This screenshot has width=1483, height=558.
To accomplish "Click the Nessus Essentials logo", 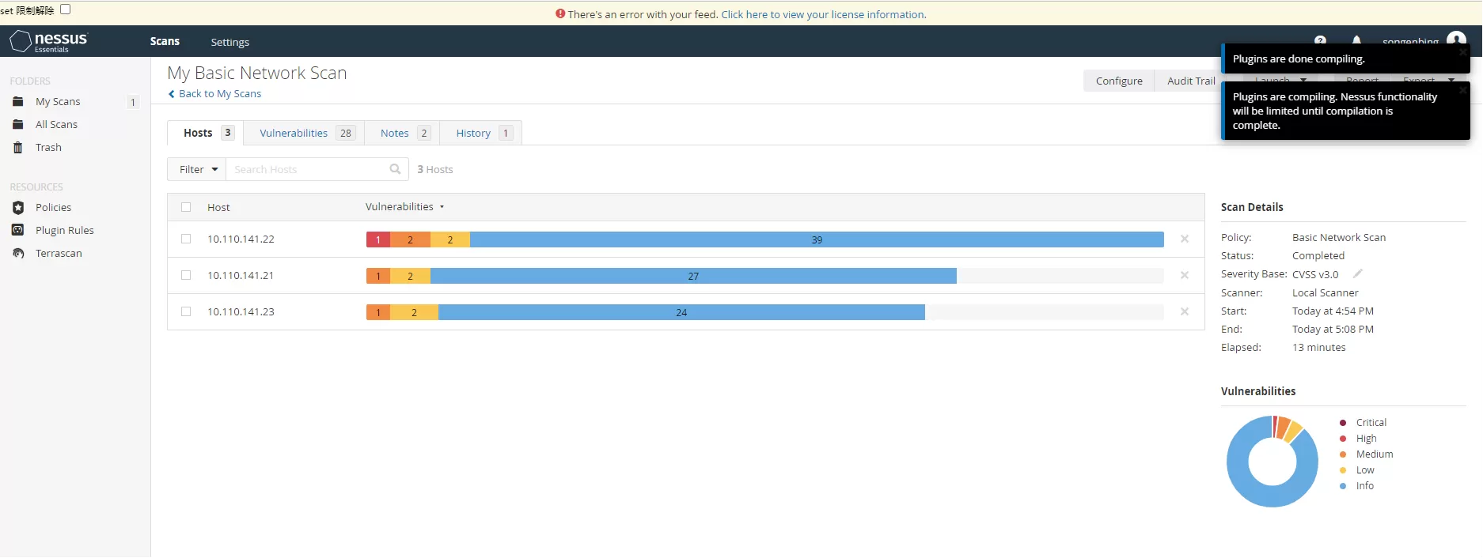I will [x=48, y=41].
